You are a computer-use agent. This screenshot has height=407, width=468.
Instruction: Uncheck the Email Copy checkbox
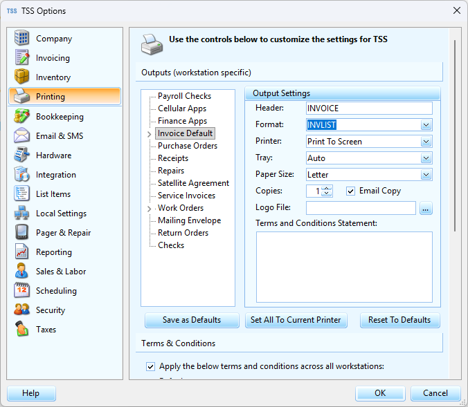point(350,191)
